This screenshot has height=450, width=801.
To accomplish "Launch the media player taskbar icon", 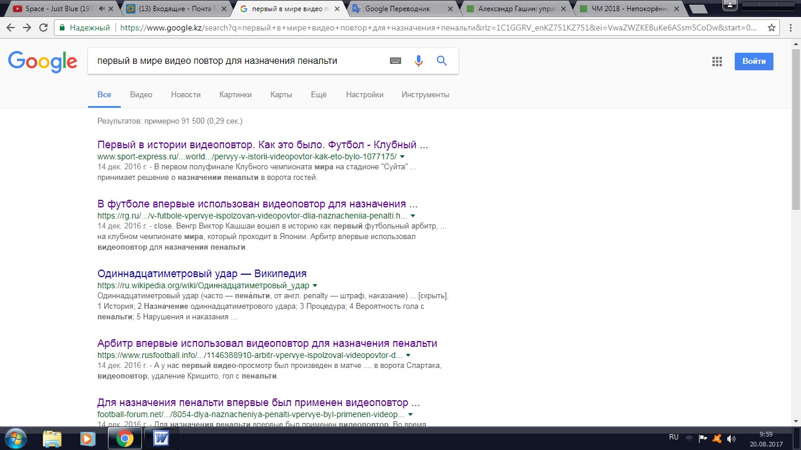I will tap(87, 438).
